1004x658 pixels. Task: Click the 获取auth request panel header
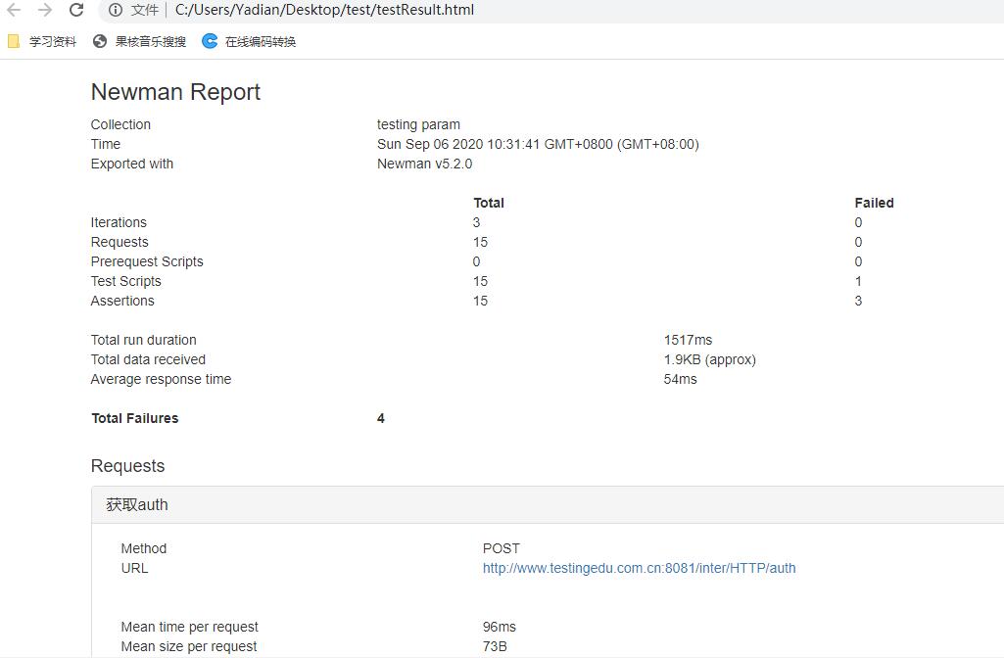548,504
